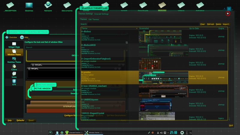Go back to Overview in System Settings
This screenshot has width=240, height=135.
[x=11, y=37]
